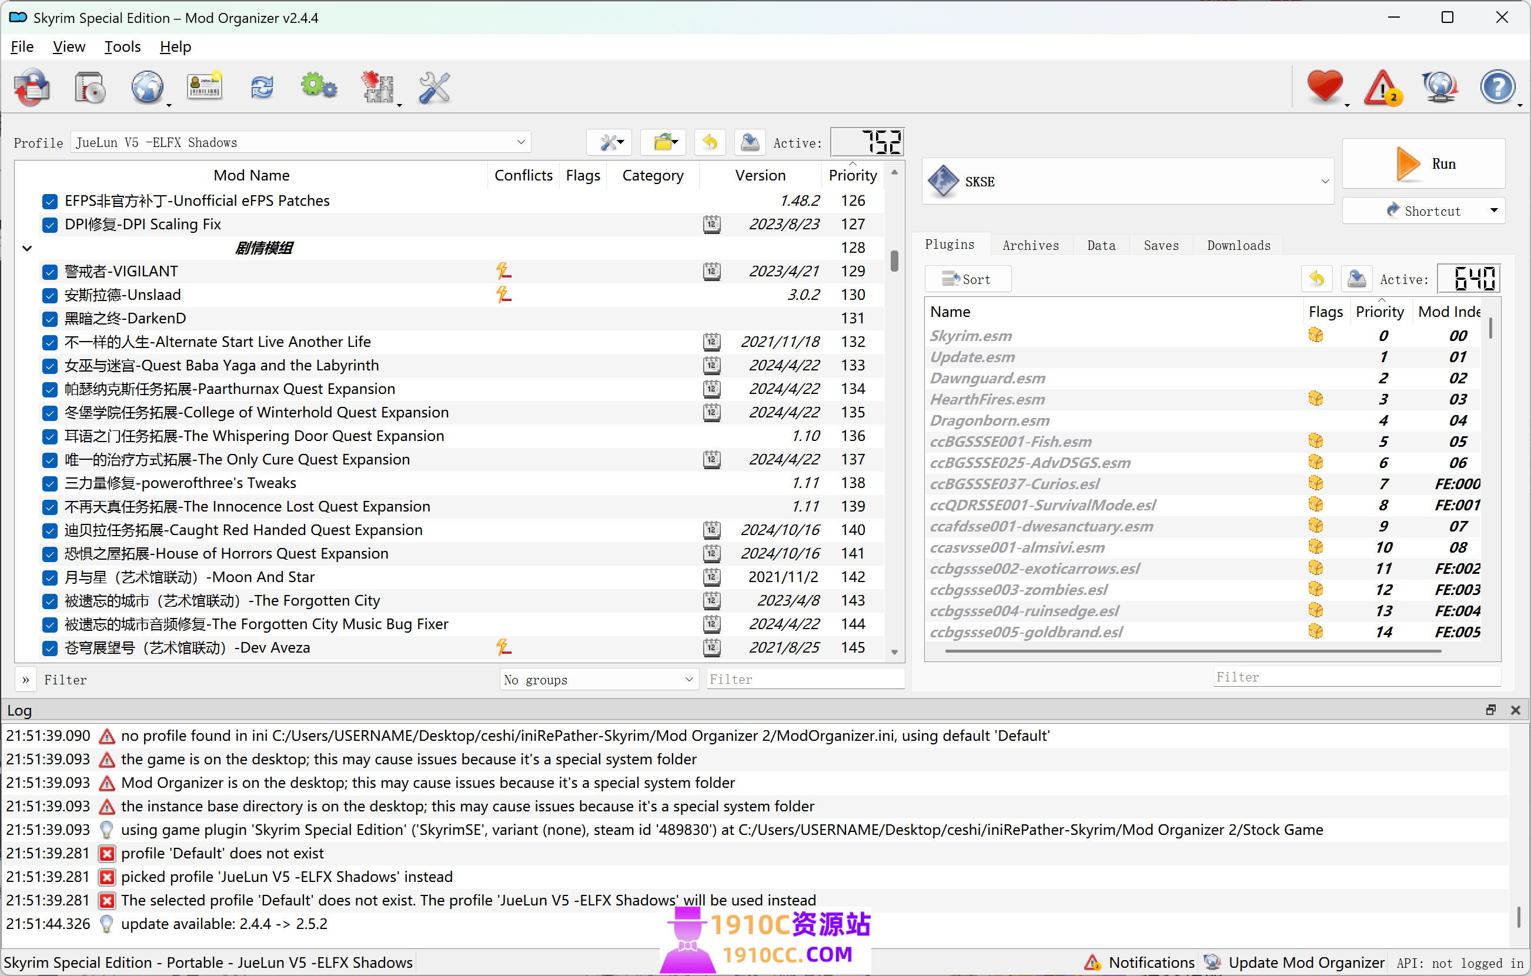
Task: Open the SKSE executable dropdown
Action: click(x=1128, y=182)
